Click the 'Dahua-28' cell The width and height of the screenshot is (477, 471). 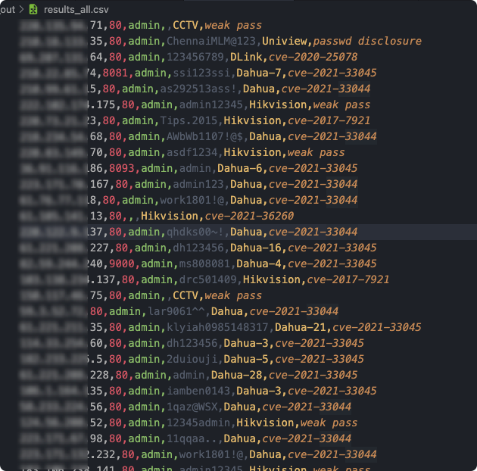[x=236, y=375]
